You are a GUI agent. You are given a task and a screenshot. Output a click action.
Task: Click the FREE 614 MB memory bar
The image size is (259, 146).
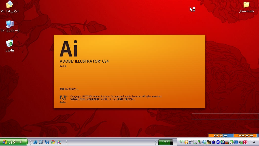[x=246, y=135]
